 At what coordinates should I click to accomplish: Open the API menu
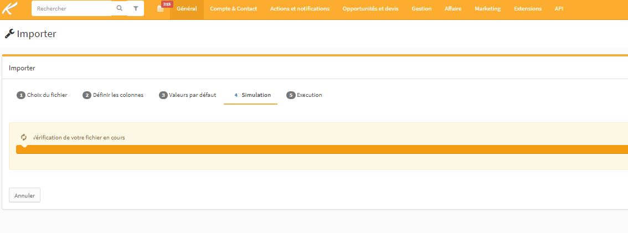tap(559, 9)
